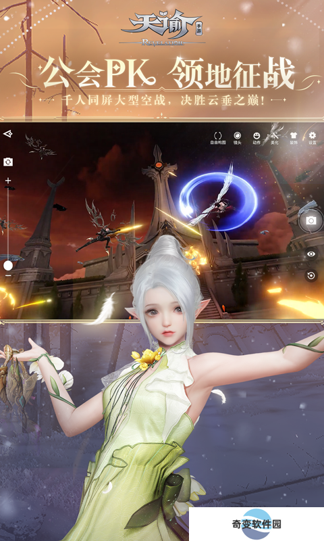Open the 美化 beautify options
The width and height of the screenshot is (324, 541).
click(275, 138)
